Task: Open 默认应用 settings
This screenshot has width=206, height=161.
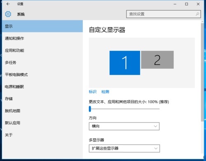Action: pos(42,123)
